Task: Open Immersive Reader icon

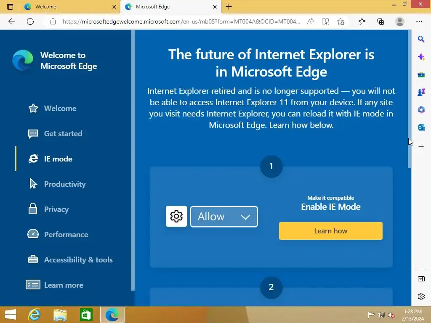Action: 325,21
